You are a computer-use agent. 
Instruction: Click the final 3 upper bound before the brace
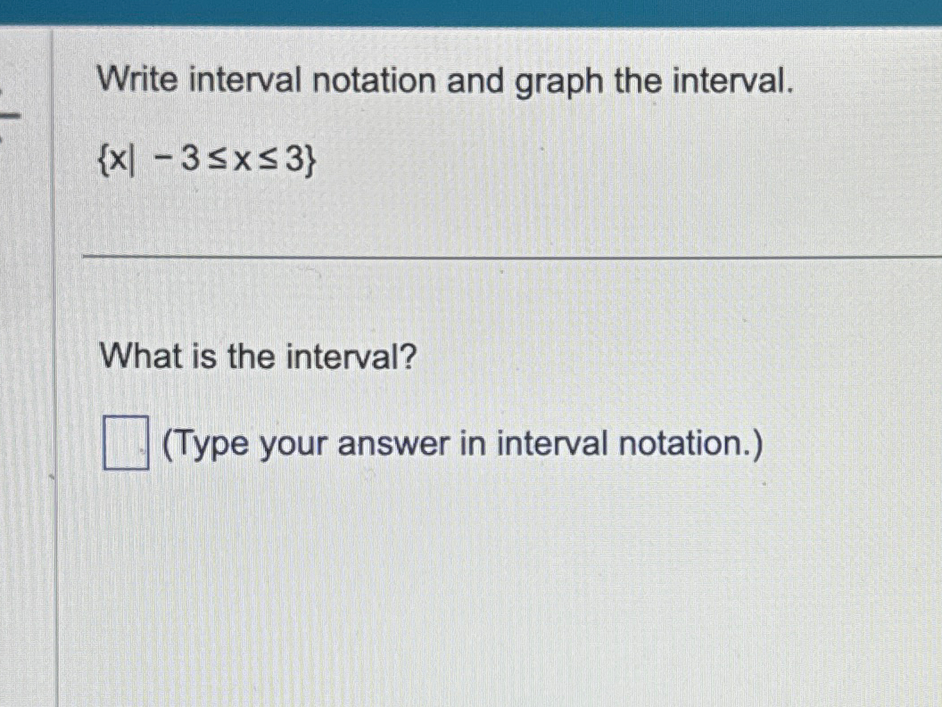(293, 160)
